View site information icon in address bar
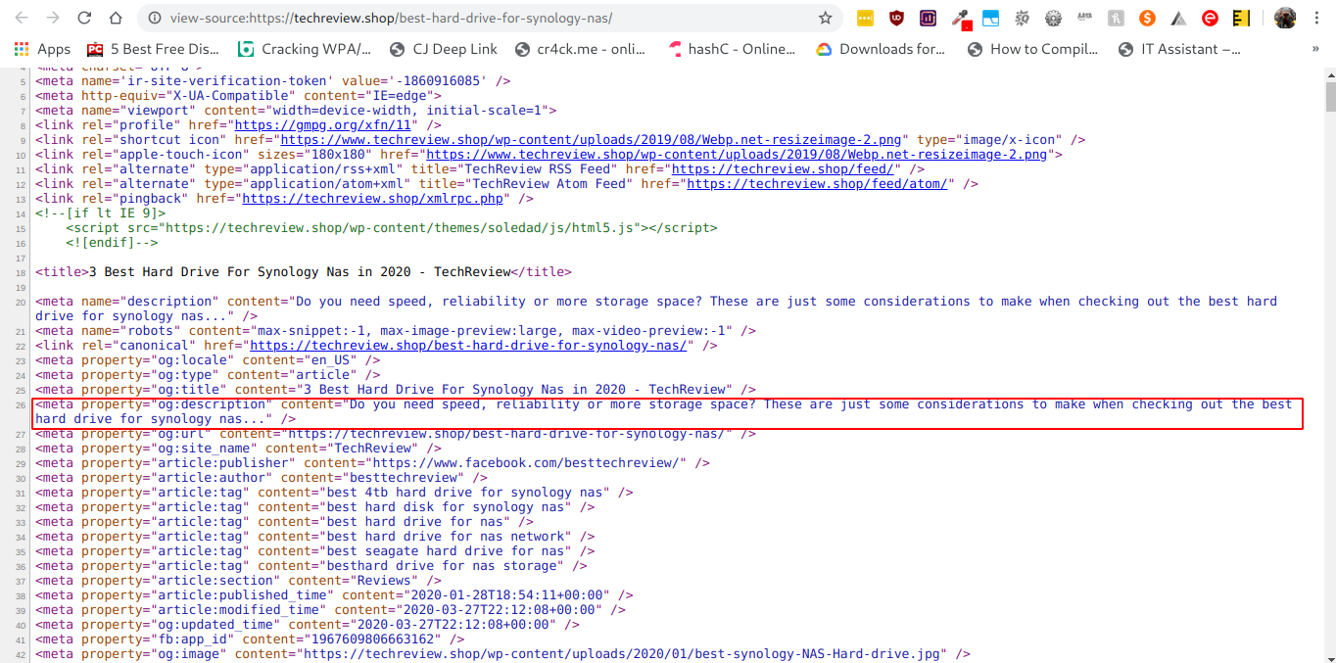The height and width of the screenshot is (663, 1336). (154, 18)
